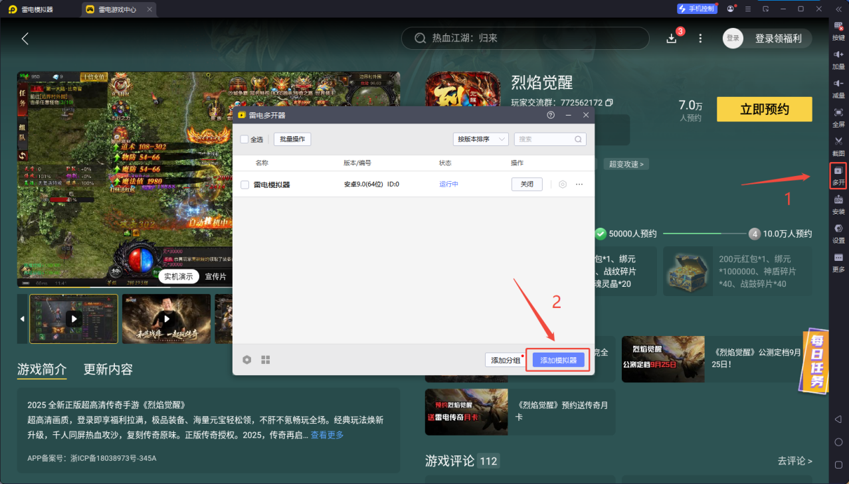Select the 更新内容 tab
Image resolution: width=849 pixels, height=484 pixels.
click(108, 369)
